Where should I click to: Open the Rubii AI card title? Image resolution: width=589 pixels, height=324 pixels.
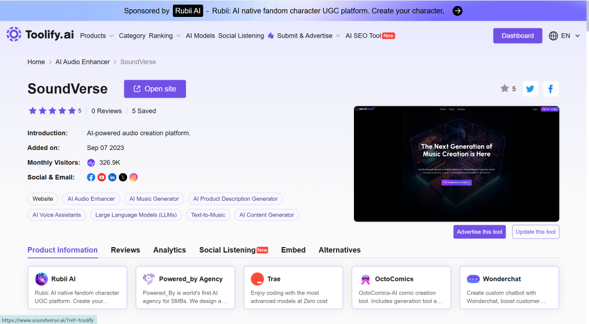click(x=63, y=279)
